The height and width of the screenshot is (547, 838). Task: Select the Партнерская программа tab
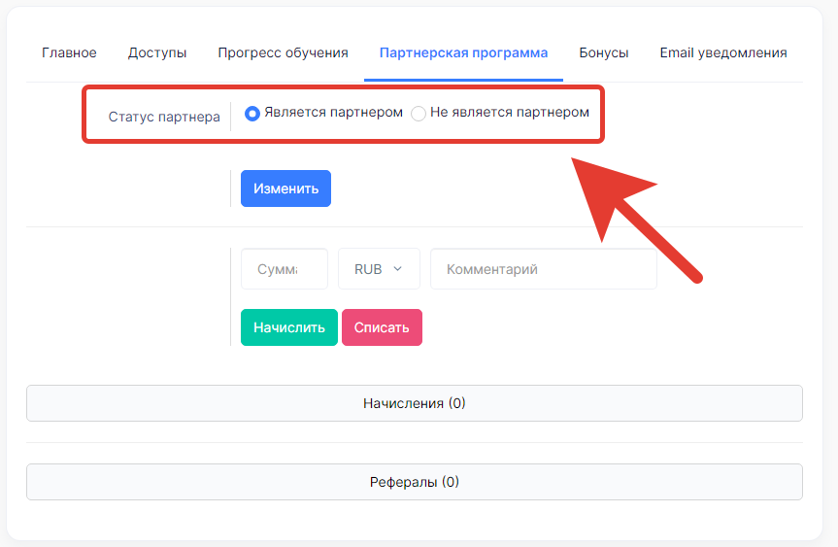(463, 52)
